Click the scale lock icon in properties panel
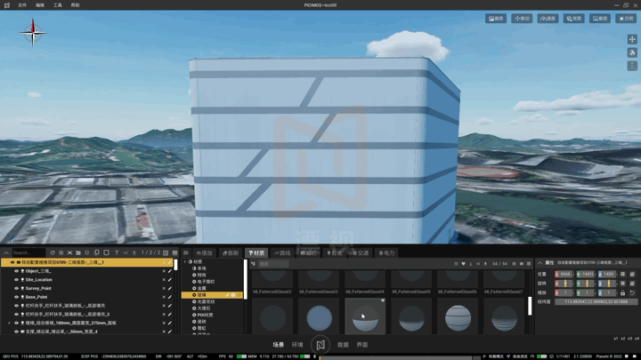 (x=622, y=292)
